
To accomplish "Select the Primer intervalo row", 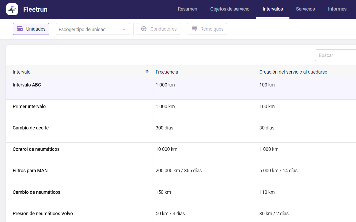I will [181, 110].
